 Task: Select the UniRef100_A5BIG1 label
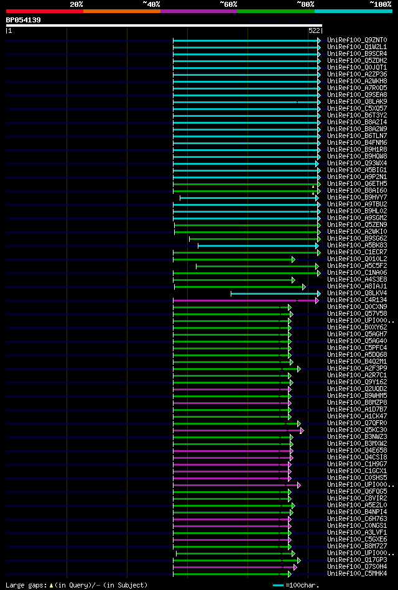point(357,170)
